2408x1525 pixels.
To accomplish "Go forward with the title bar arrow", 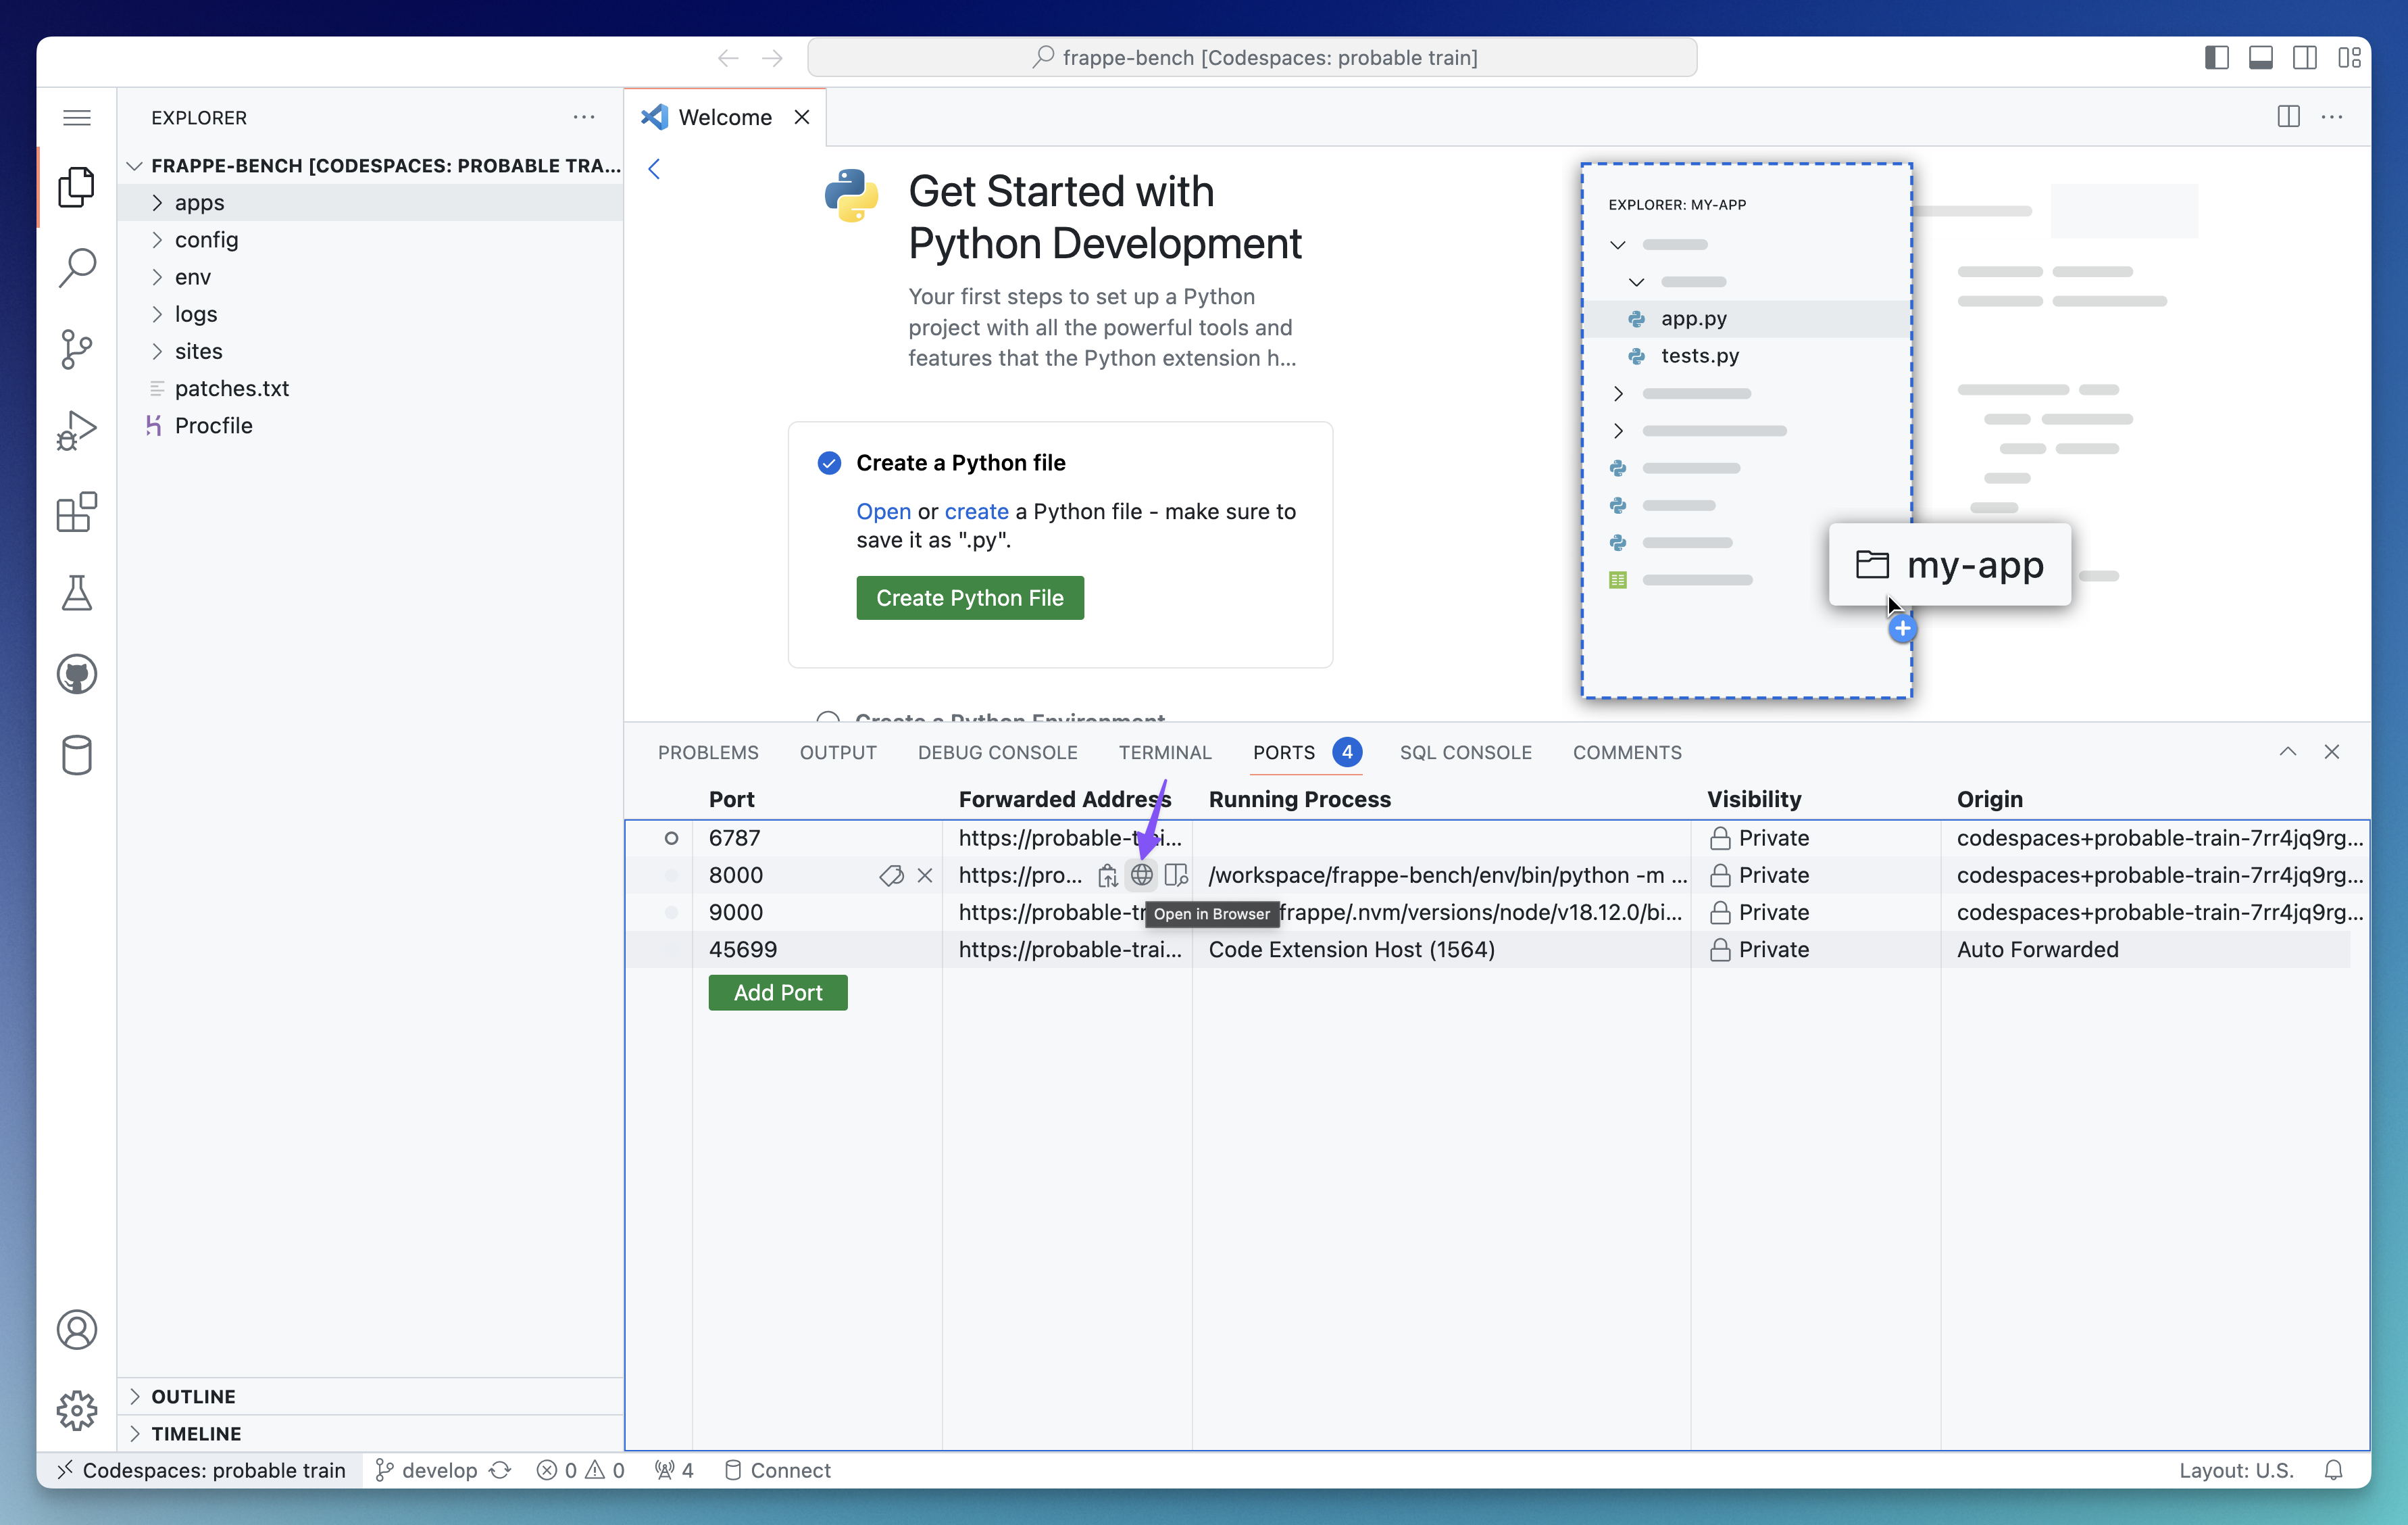I will click(x=772, y=58).
